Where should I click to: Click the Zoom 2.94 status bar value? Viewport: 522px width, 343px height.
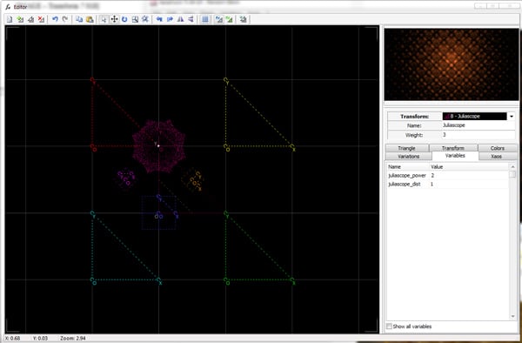tap(73, 339)
